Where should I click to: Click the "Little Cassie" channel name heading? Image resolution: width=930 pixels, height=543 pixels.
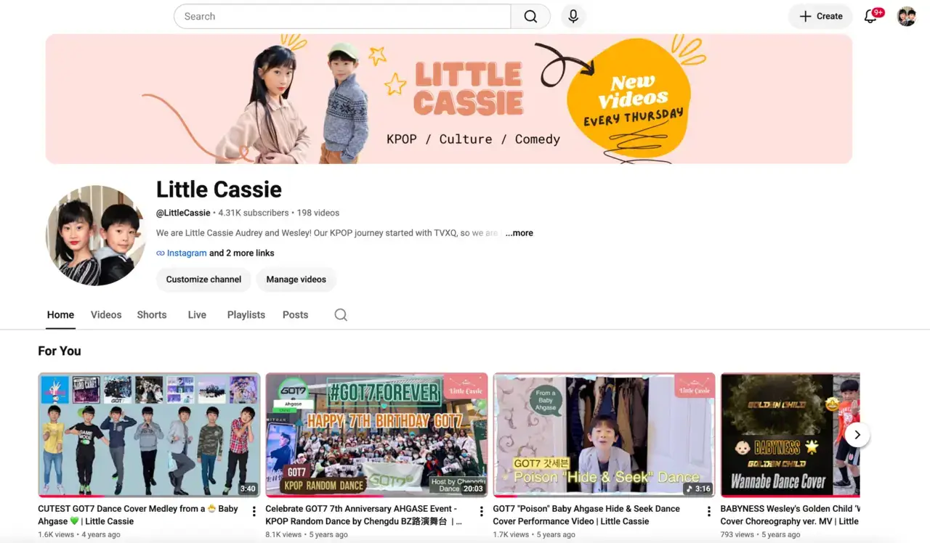[219, 189]
